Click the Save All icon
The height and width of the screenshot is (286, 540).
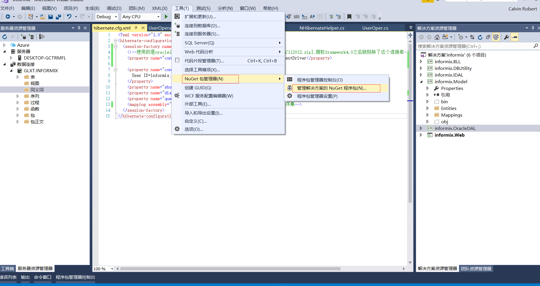coord(58,17)
